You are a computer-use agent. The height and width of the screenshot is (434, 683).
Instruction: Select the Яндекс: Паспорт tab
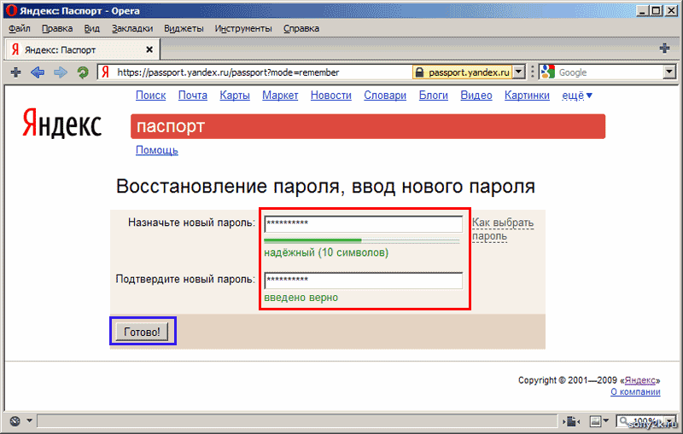[82, 49]
